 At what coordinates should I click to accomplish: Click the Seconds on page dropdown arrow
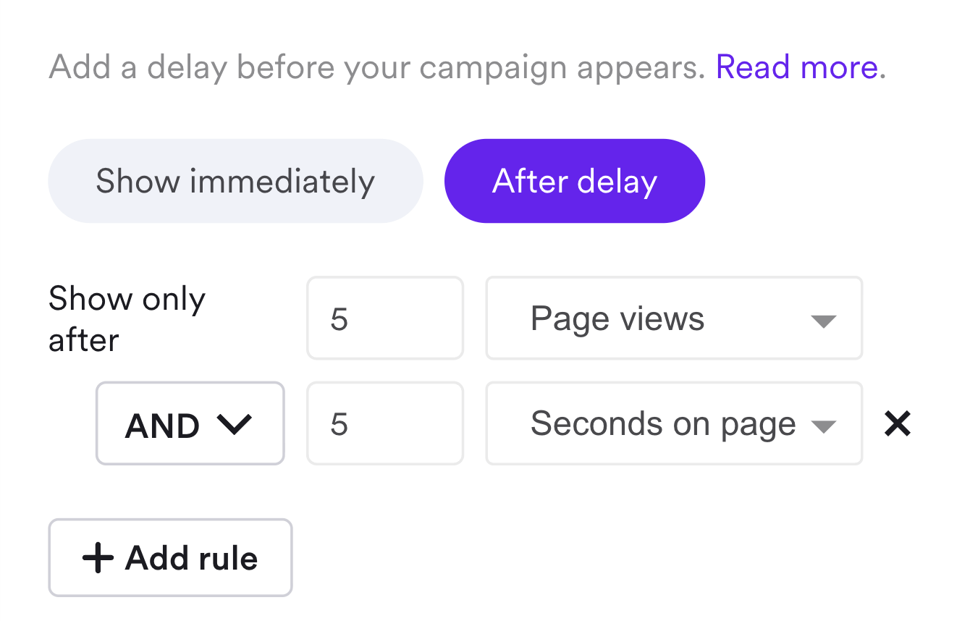pos(824,426)
